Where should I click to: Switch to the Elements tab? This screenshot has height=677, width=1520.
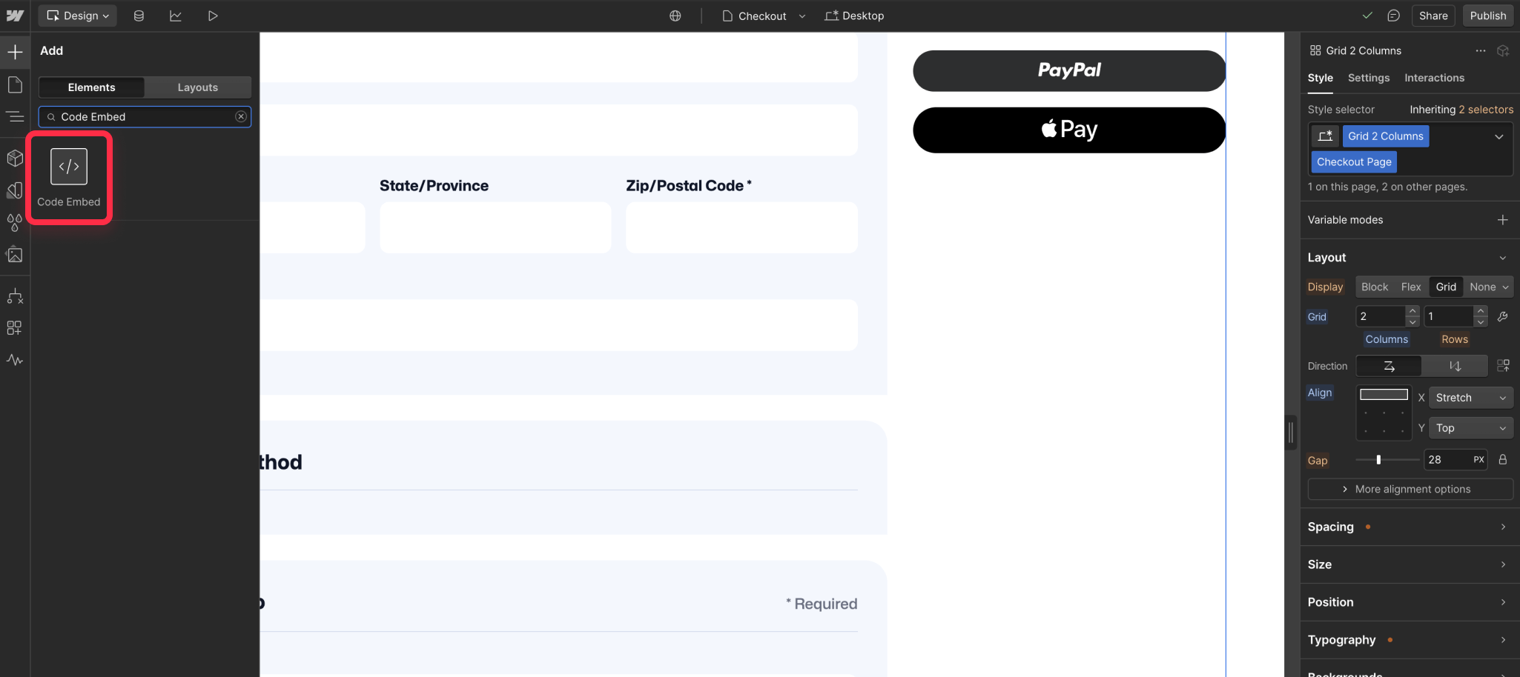(91, 87)
